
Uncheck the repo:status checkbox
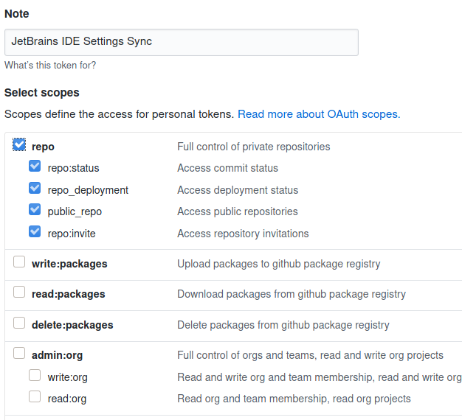35,167
